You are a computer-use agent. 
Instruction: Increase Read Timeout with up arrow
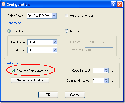click(106, 69)
